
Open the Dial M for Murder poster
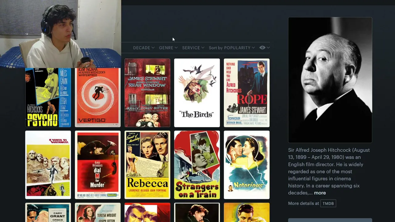click(98, 165)
